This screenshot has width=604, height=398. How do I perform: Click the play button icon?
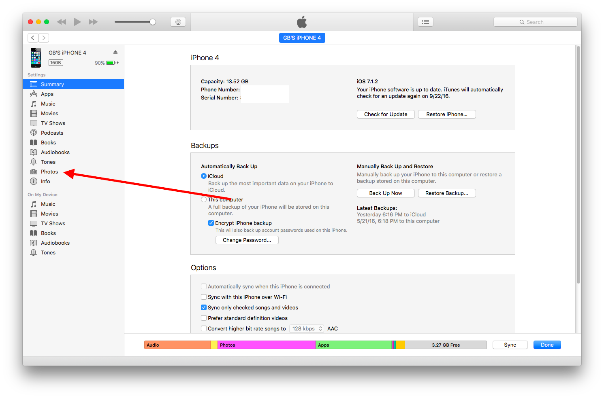77,22
